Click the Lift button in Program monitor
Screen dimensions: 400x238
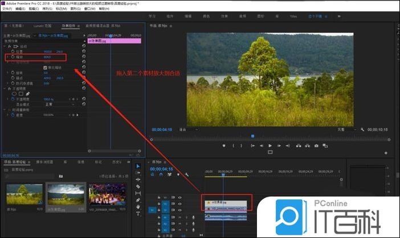(x=299, y=146)
